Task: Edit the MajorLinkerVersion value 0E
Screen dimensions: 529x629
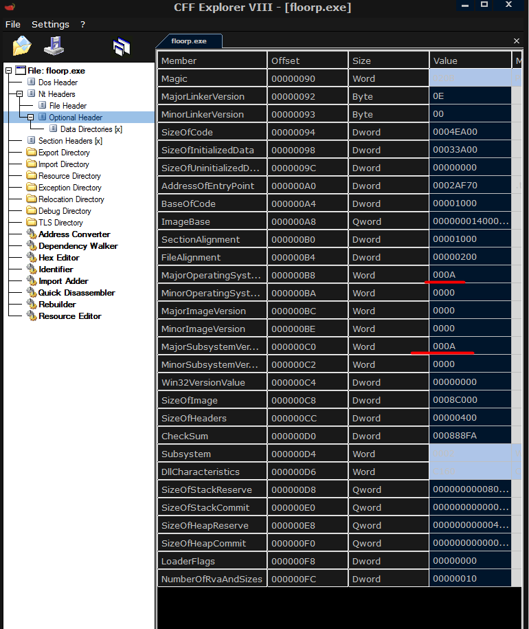Action: click(471, 96)
